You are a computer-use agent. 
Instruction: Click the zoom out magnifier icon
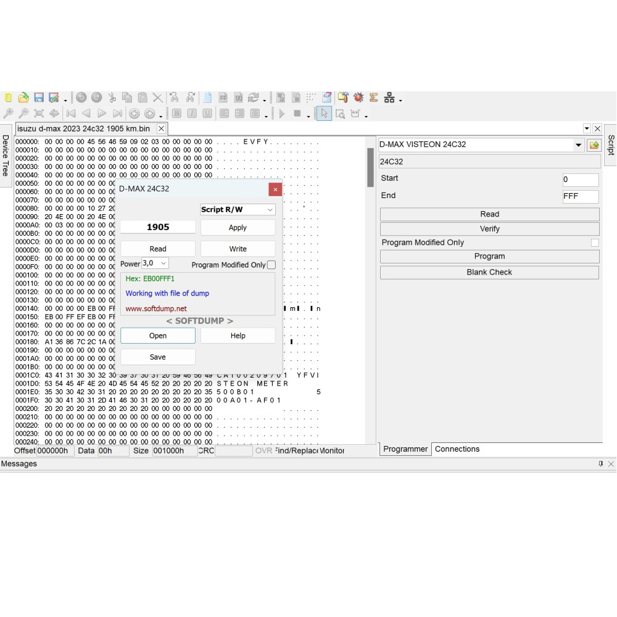[x=23, y=114]
